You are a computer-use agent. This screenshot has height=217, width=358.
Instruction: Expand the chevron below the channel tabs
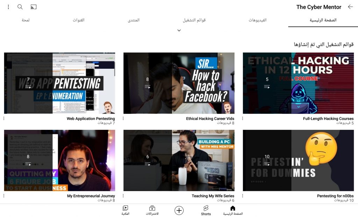(179, 31)
